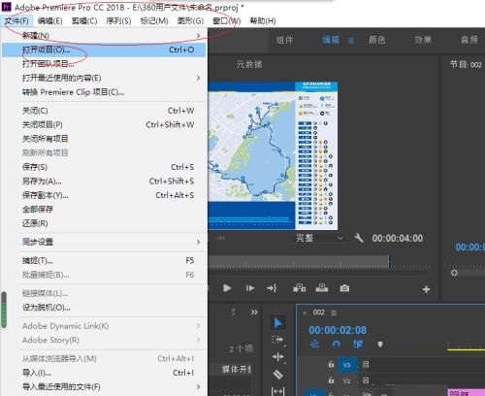Play the source monitor clip
The height and width of the screenshot is (396, 485).
(x=227, y=288)
